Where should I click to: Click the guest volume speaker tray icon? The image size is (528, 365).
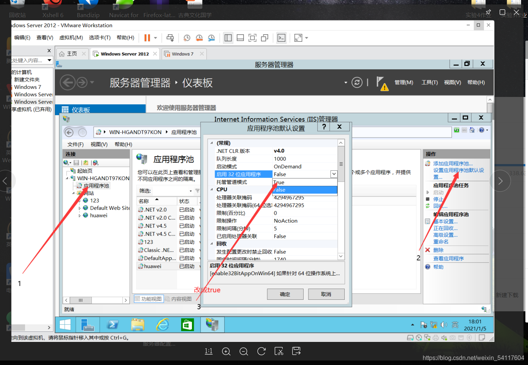coord(444,325)
